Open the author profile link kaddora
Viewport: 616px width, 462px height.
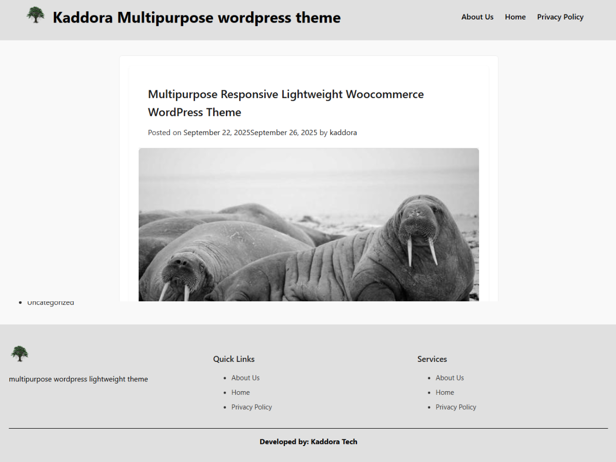pos(343,132)
